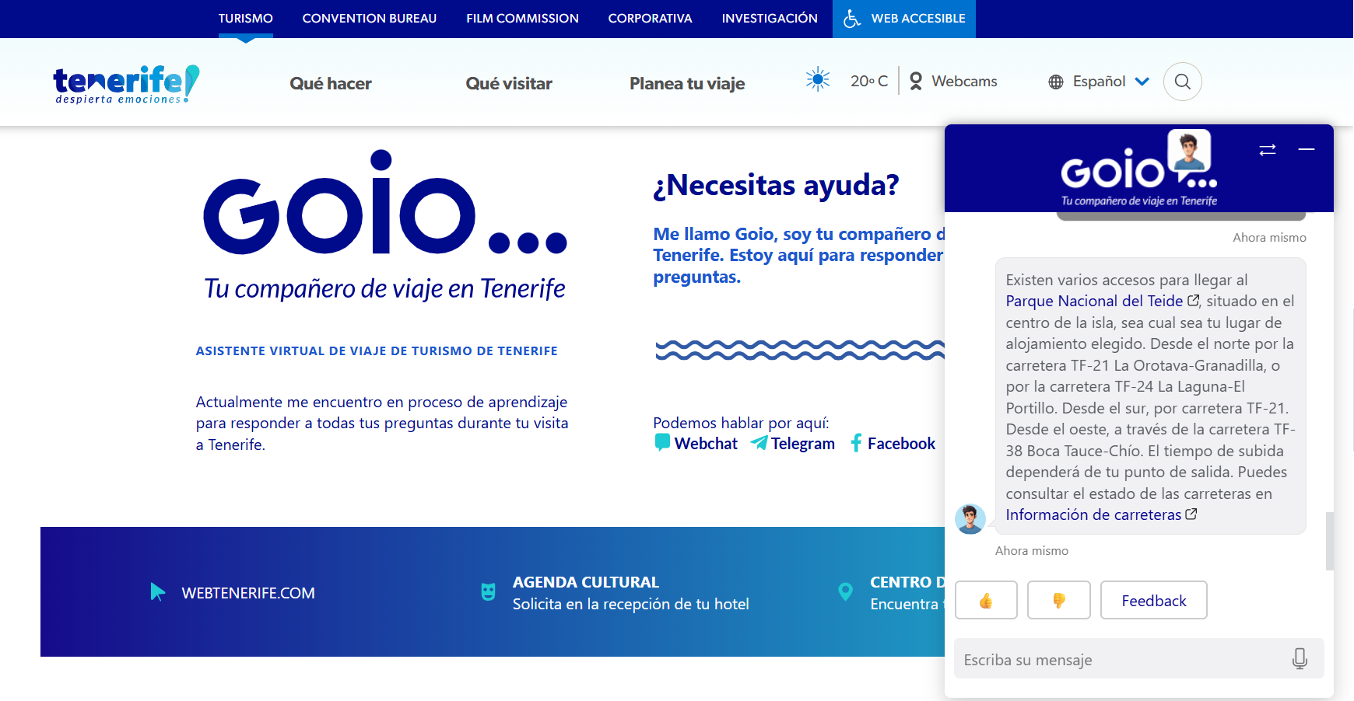Minimize the Goio chat widget
This screenshot has width=1354, height=701.
pos(1307,149)
